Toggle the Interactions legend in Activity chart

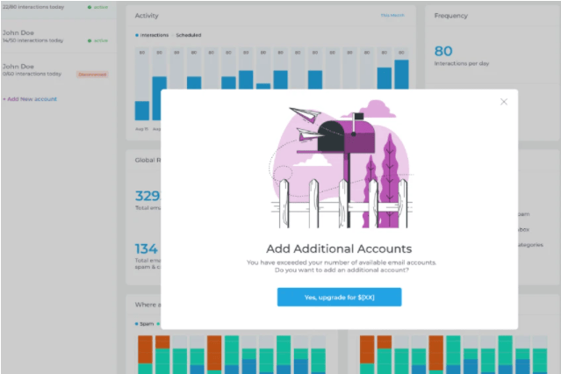155,35
